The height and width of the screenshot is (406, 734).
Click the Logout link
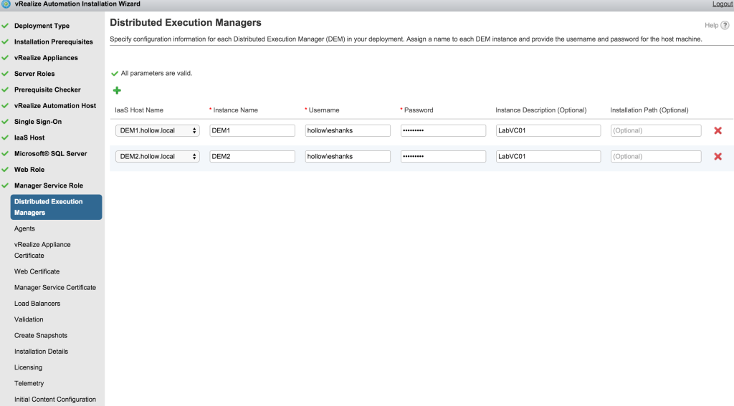[x=722, y=4]
